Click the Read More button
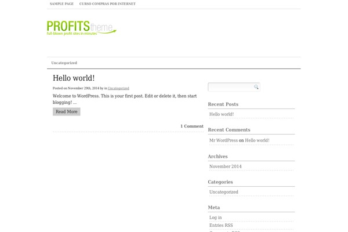This screenshot has height=232, width=348. [x=67, y=112]
